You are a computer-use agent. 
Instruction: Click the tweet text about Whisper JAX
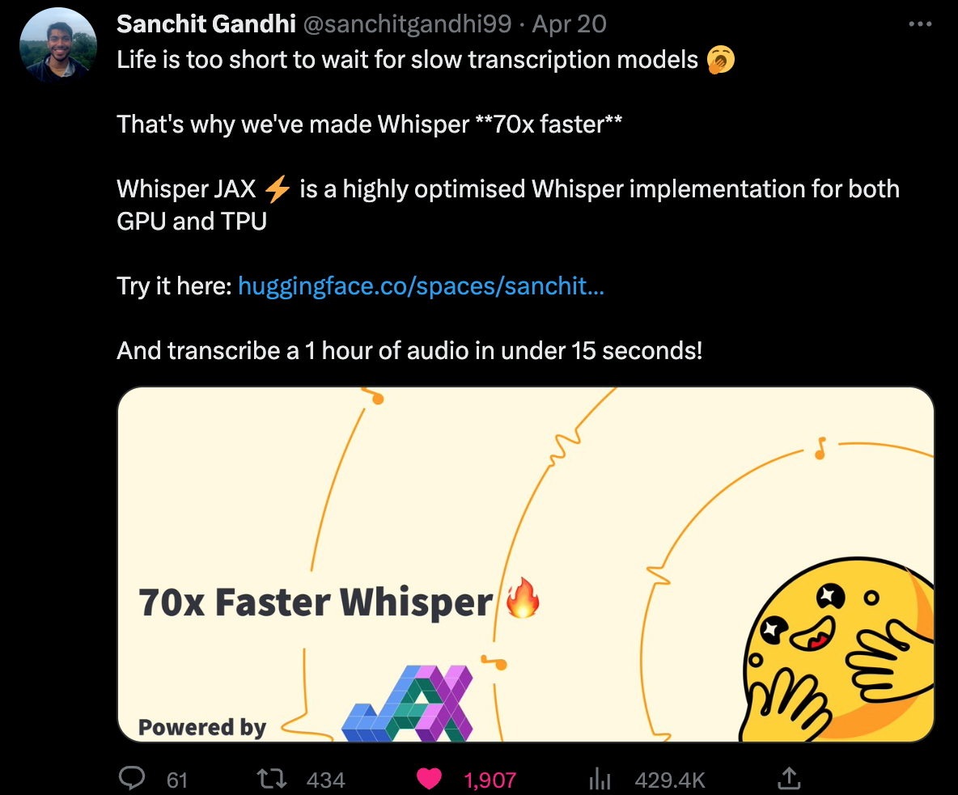tap(507, 205)
